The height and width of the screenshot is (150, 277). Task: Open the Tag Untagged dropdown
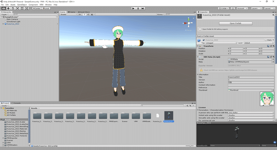[x=221, y=43]
